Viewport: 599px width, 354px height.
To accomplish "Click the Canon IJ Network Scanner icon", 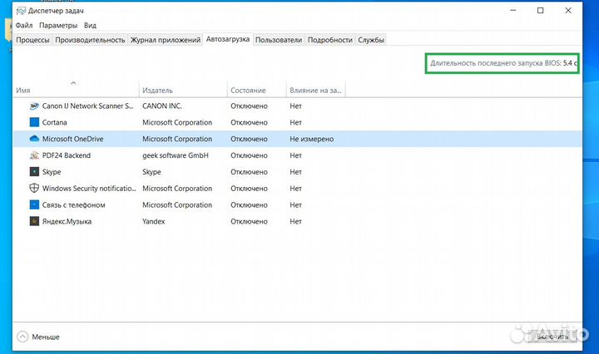I will click(34, 106).
